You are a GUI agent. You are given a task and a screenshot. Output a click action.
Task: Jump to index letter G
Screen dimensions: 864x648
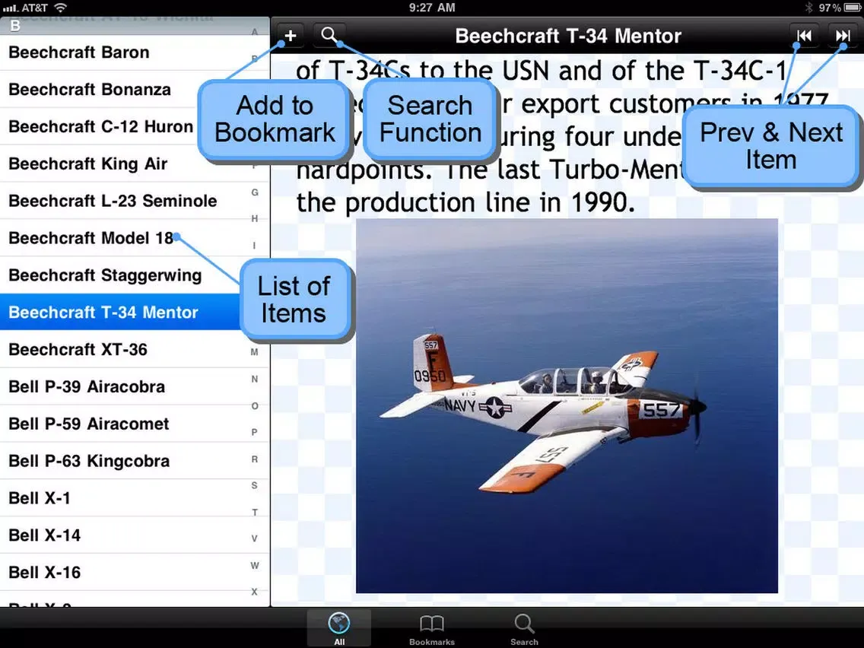[x=255, y=192]
